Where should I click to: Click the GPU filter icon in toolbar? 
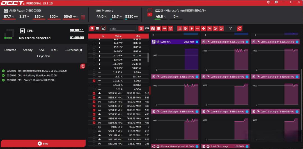[147, 28]
